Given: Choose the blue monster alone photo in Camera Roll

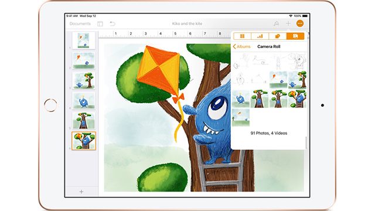Looking at the screenshot, I should pos(241,98).
